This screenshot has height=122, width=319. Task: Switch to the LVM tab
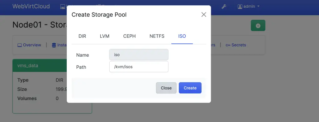click(105, 36)
